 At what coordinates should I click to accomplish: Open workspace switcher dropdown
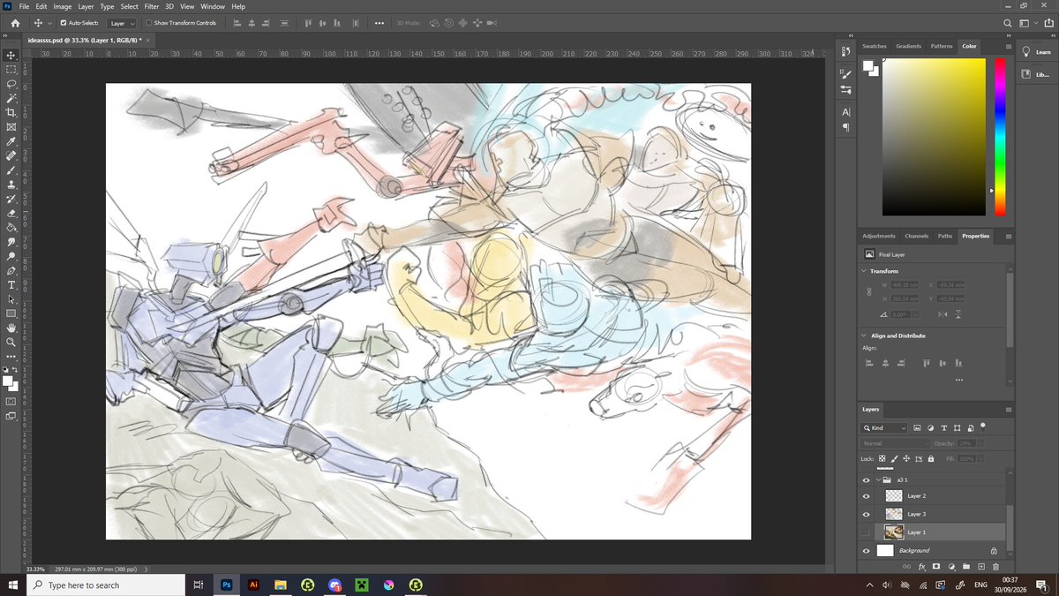[x=1026, y=23]
